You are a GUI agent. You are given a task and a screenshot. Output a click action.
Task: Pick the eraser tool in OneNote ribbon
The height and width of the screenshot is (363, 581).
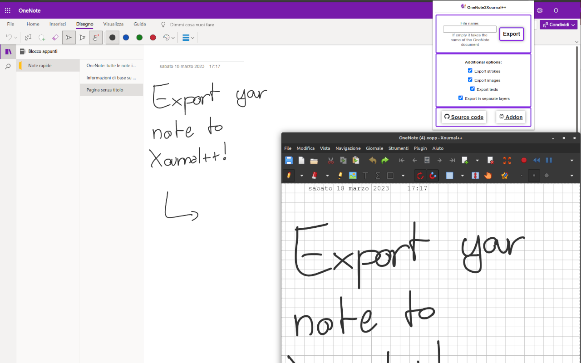(x=55, y=38)
